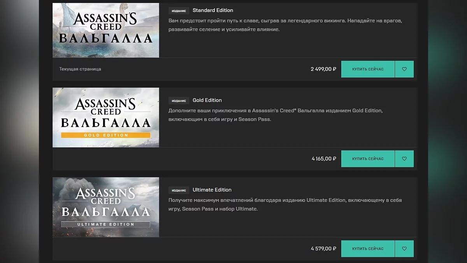Purchase Ultimate Edition via Купить сейчас
Screen dimensions: 467x263
pos(368,249)
